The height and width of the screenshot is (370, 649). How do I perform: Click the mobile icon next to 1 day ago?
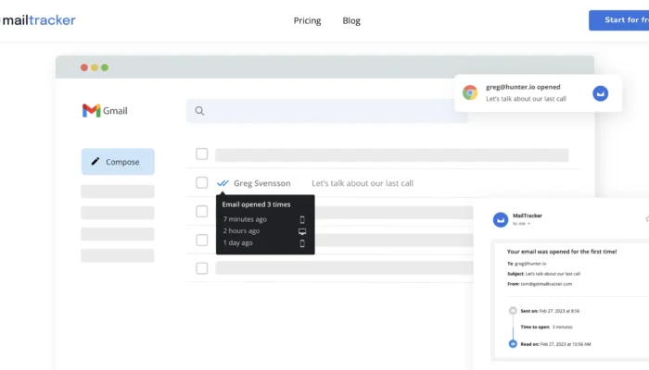(x=302, y=243)
